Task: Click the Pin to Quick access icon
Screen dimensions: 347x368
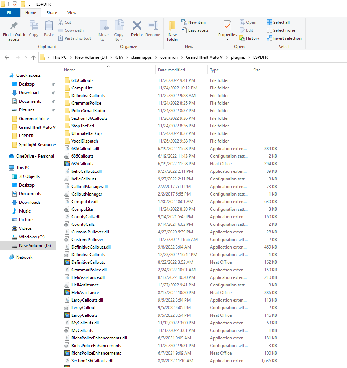Action: (x=14, y=25)
